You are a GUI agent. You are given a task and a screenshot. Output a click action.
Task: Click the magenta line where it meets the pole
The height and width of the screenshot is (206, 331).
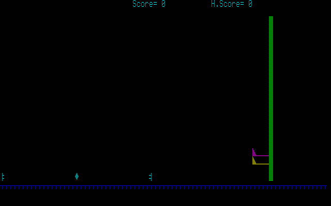[267, 156]
